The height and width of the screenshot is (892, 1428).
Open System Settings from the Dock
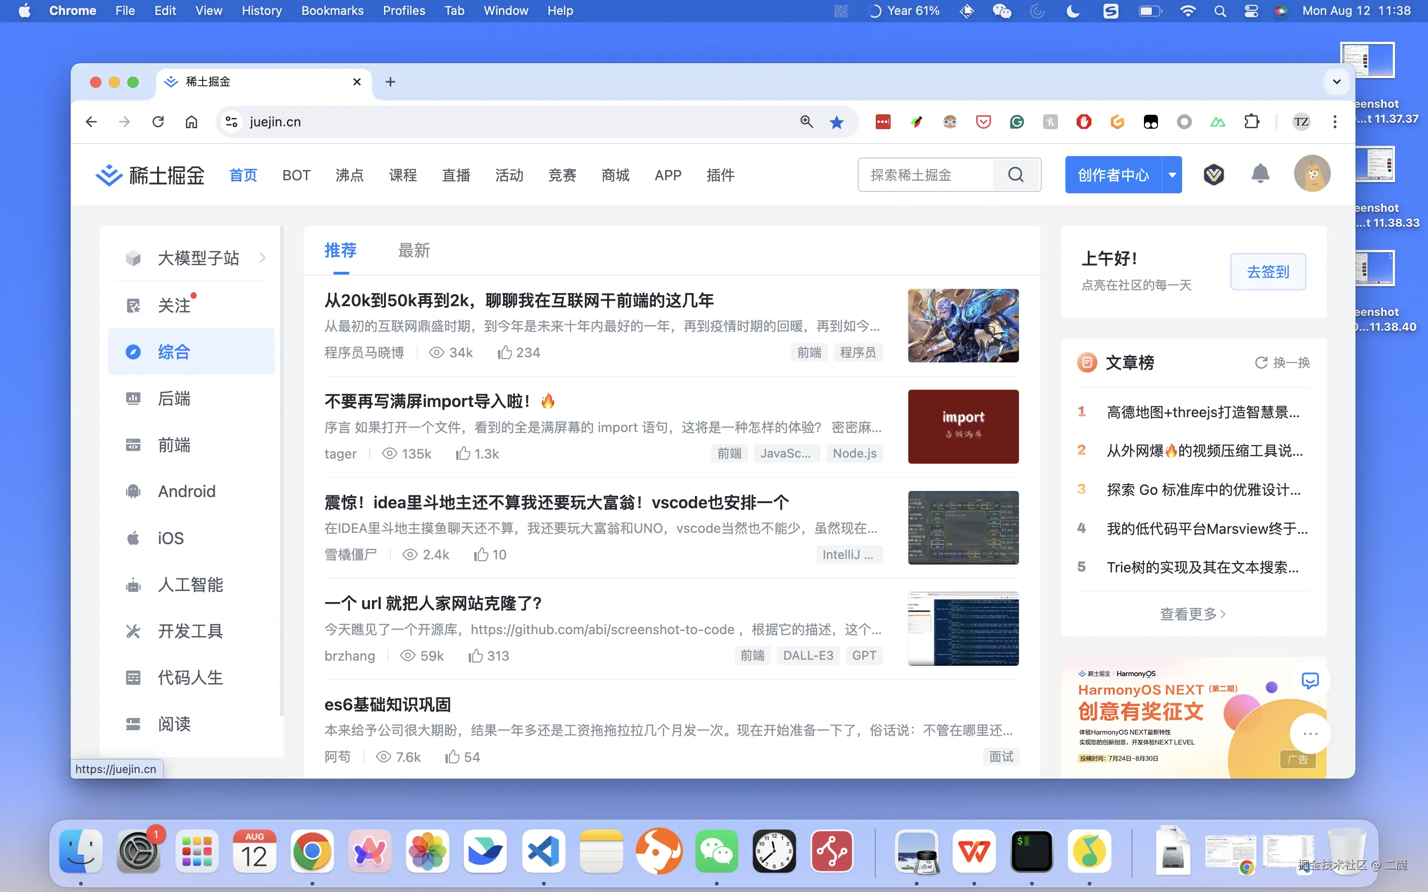tap(139, 851)
